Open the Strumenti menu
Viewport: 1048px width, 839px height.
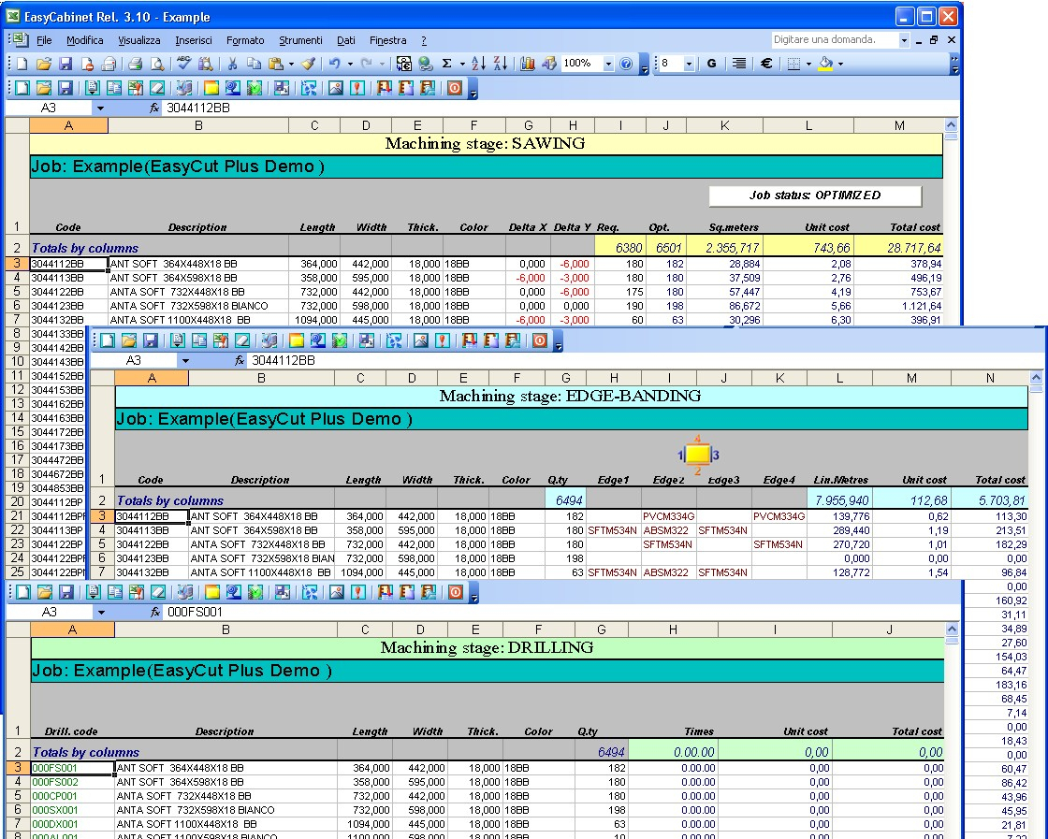(x=300, y=40)
